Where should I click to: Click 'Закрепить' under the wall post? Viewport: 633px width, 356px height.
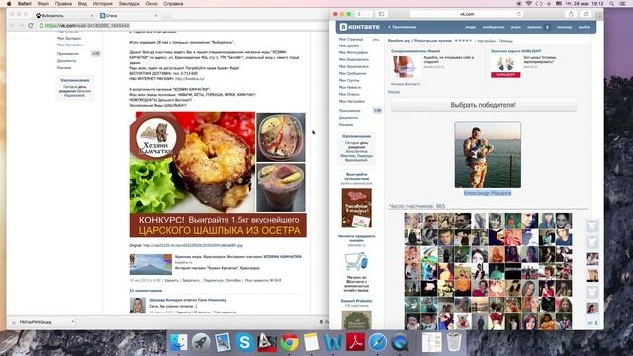pyautogui.click(x=191, y=280)
